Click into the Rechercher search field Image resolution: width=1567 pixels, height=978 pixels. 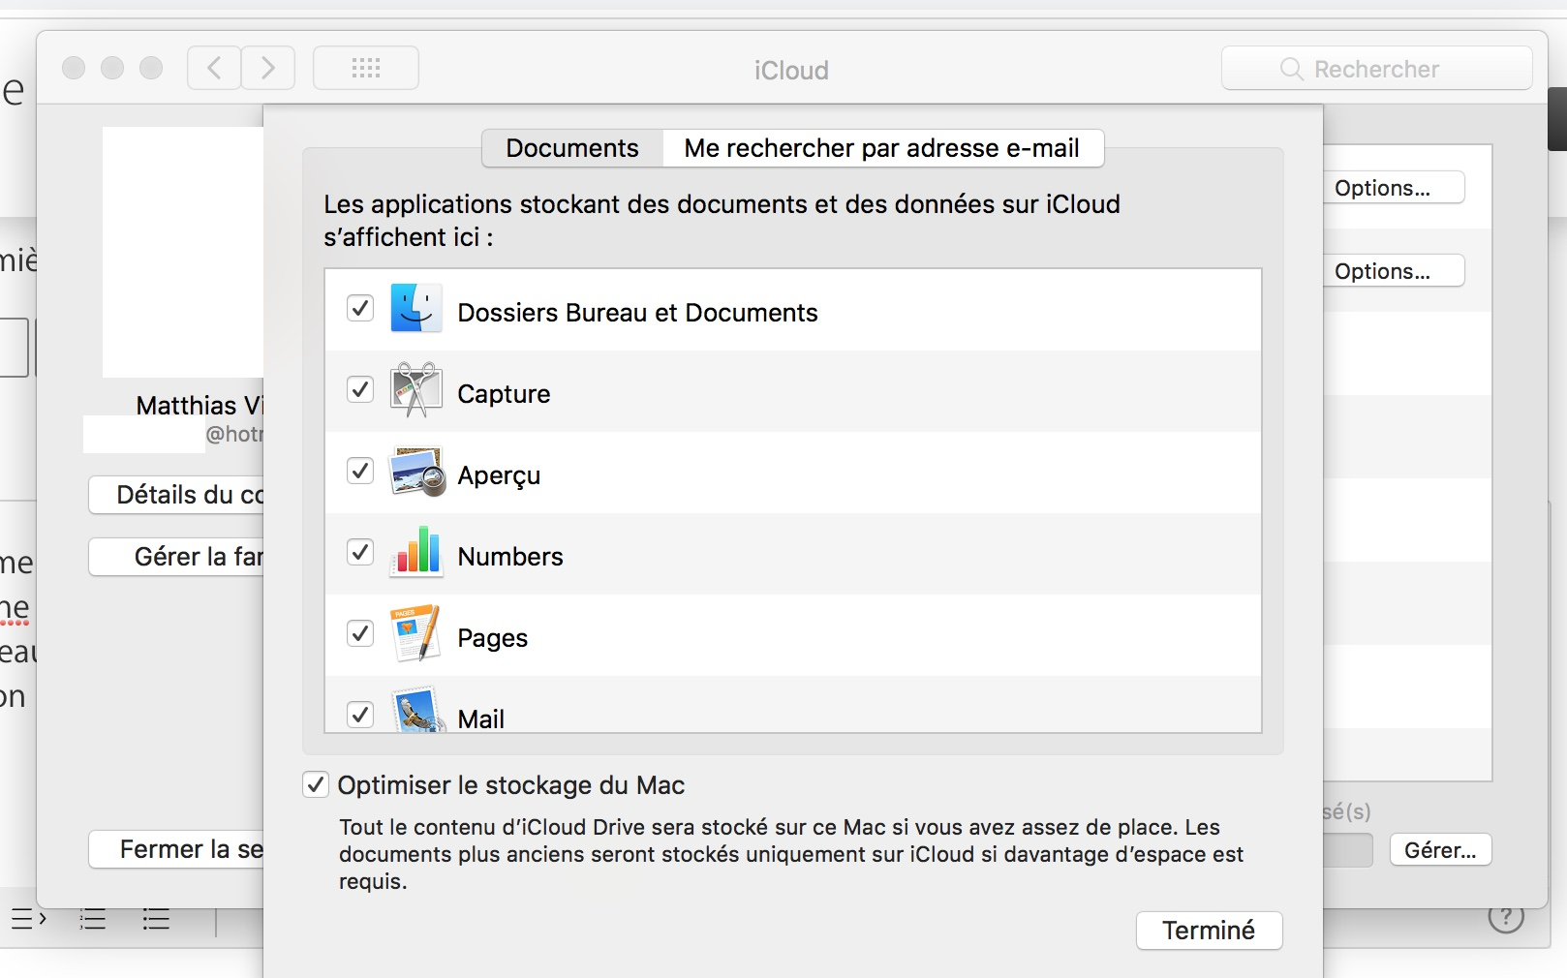point(1377,69)
